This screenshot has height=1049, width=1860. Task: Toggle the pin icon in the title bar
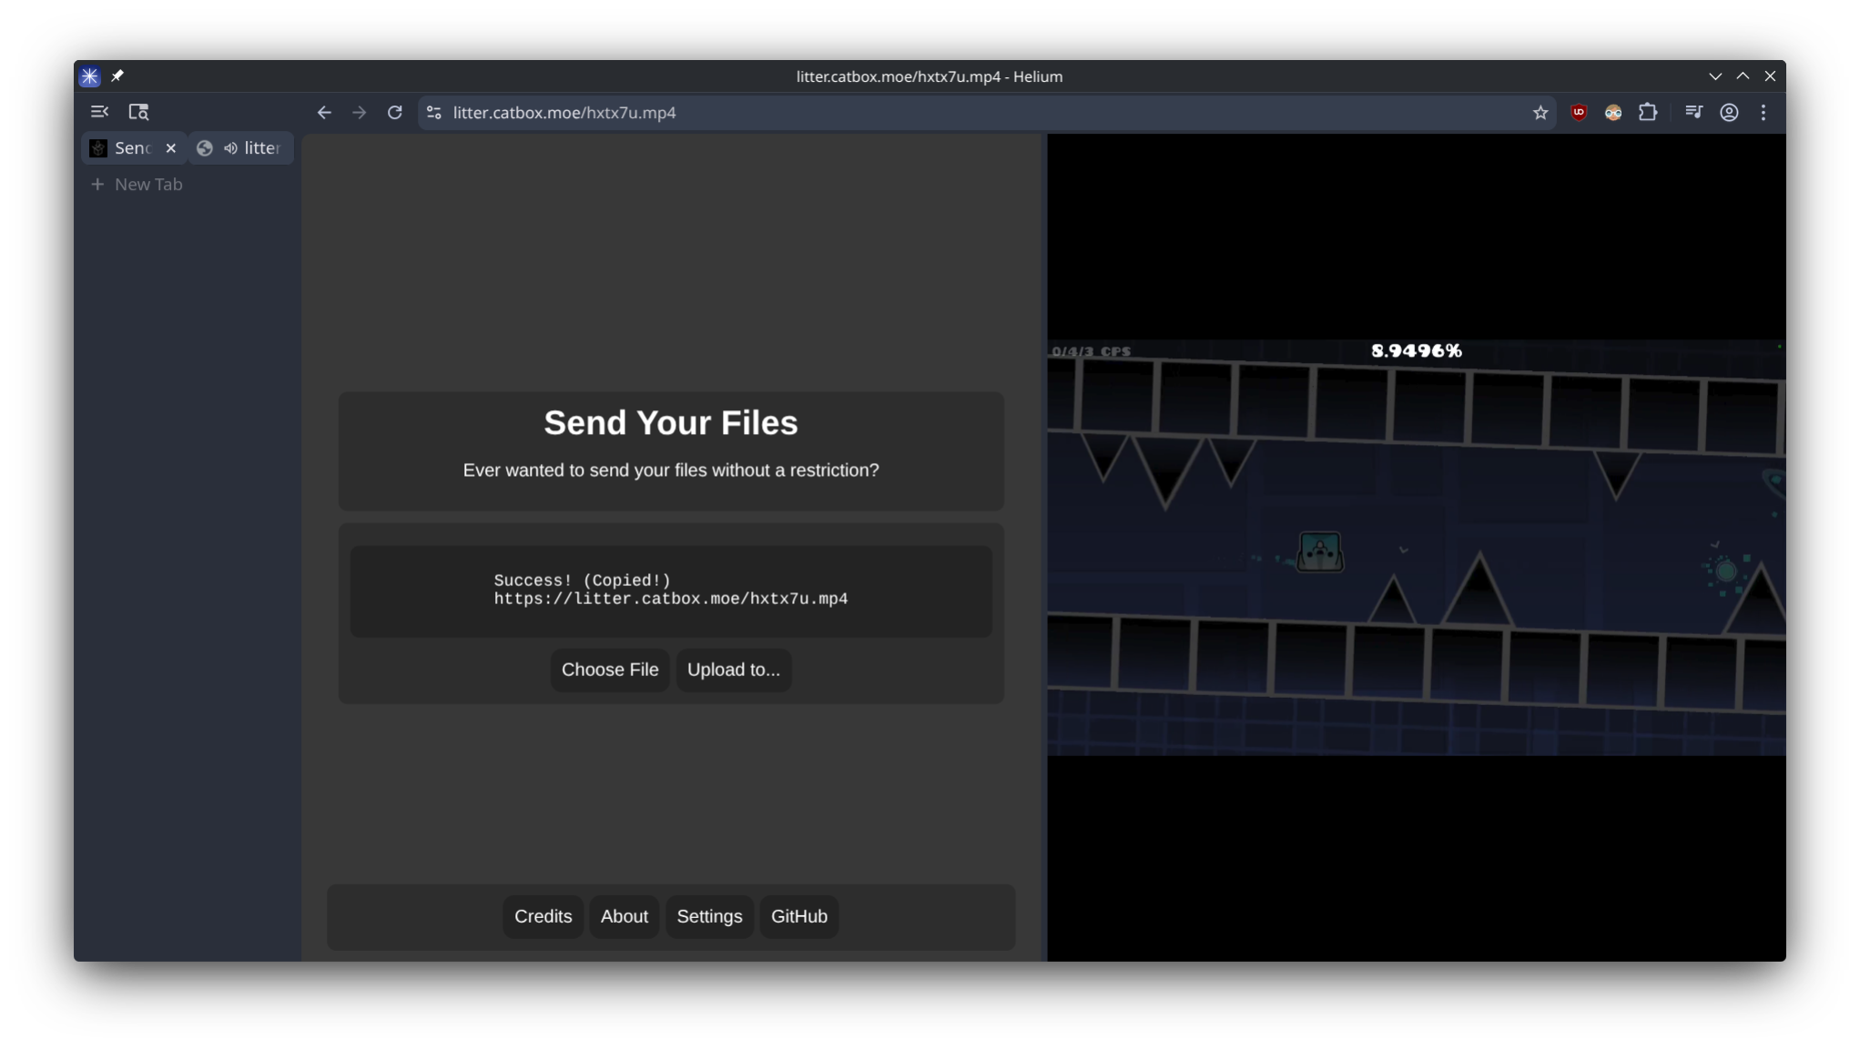[x=117, y=76]
